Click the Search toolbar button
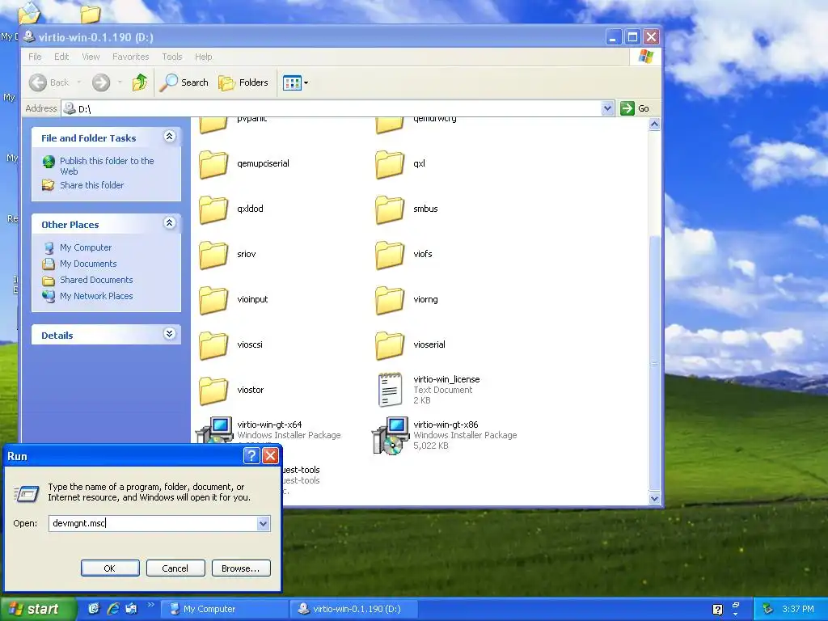This screenshot has height=621, width=828. point(184,82)
